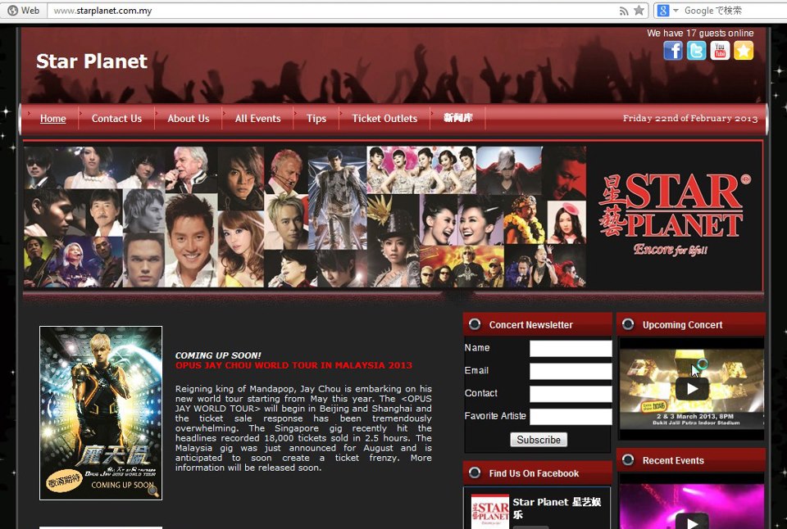Click Find Us On Facebook header
The width and height of the screenshot is (787, 529).
(538, 472)
